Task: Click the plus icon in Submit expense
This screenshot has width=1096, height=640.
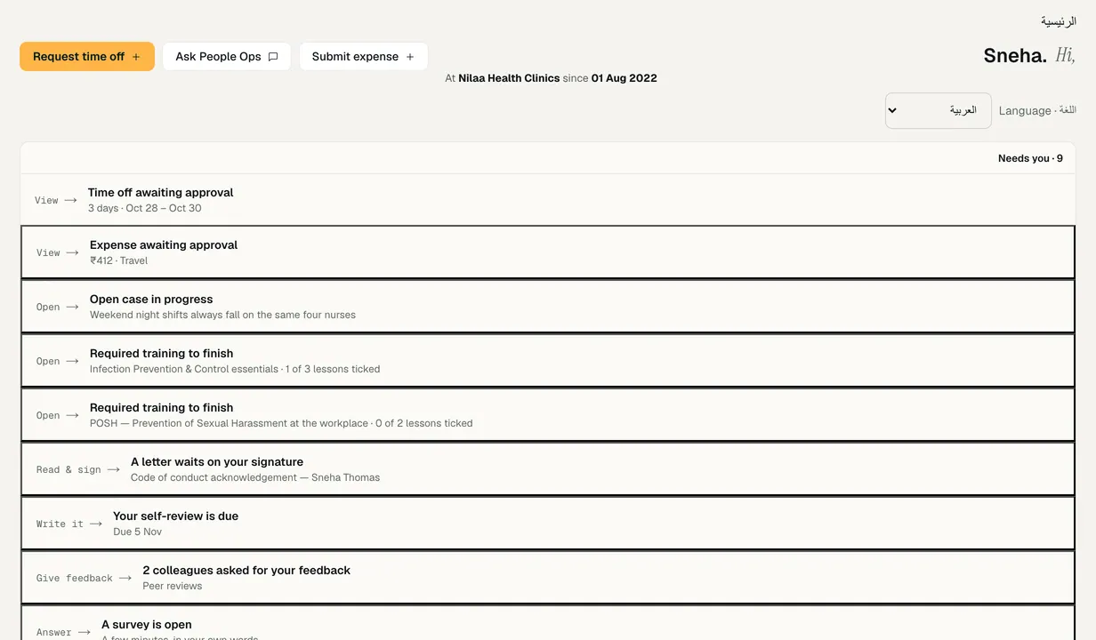Action: tap(410, 57)
